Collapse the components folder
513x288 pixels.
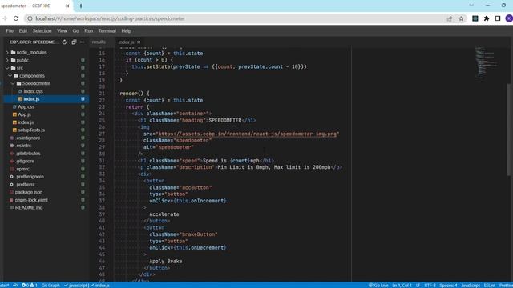coord(32,76)
